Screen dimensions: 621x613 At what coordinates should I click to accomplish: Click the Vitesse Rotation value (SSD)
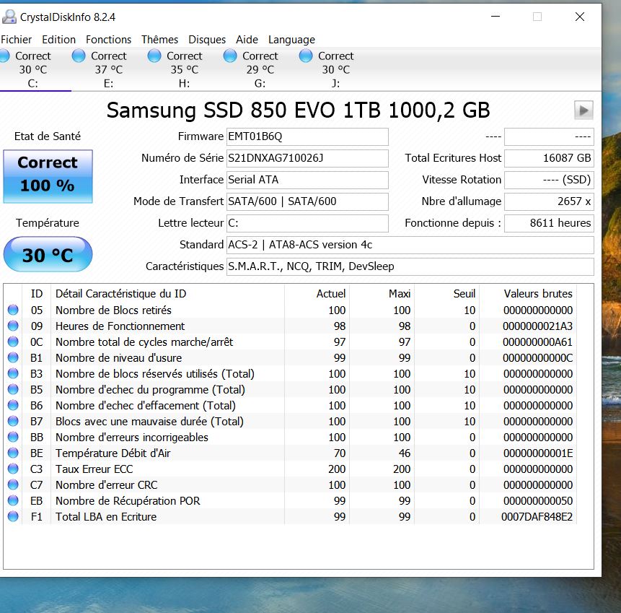pyautogui.click(x=549, y=180)
